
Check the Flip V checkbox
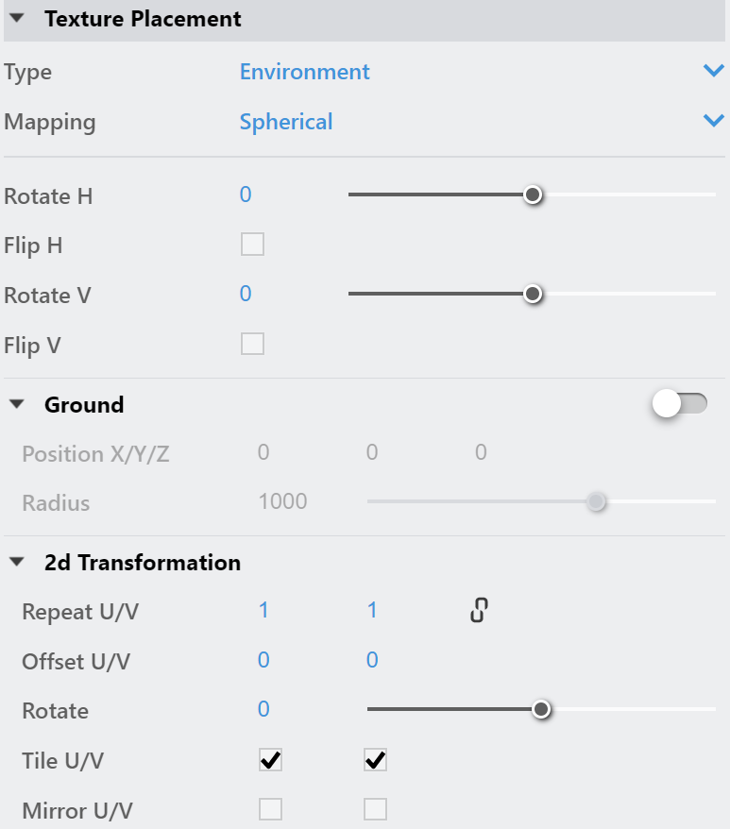click(x=252, y=344)
